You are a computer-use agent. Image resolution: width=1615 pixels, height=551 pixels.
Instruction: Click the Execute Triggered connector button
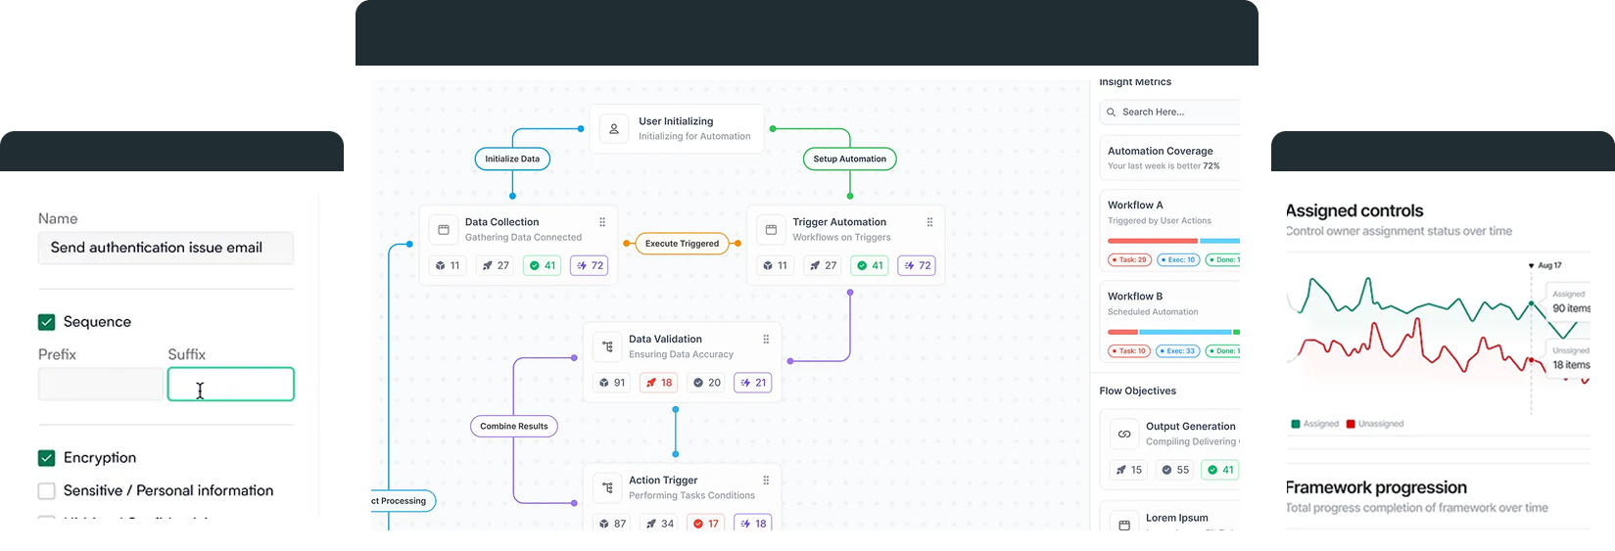tap(682, 244)
